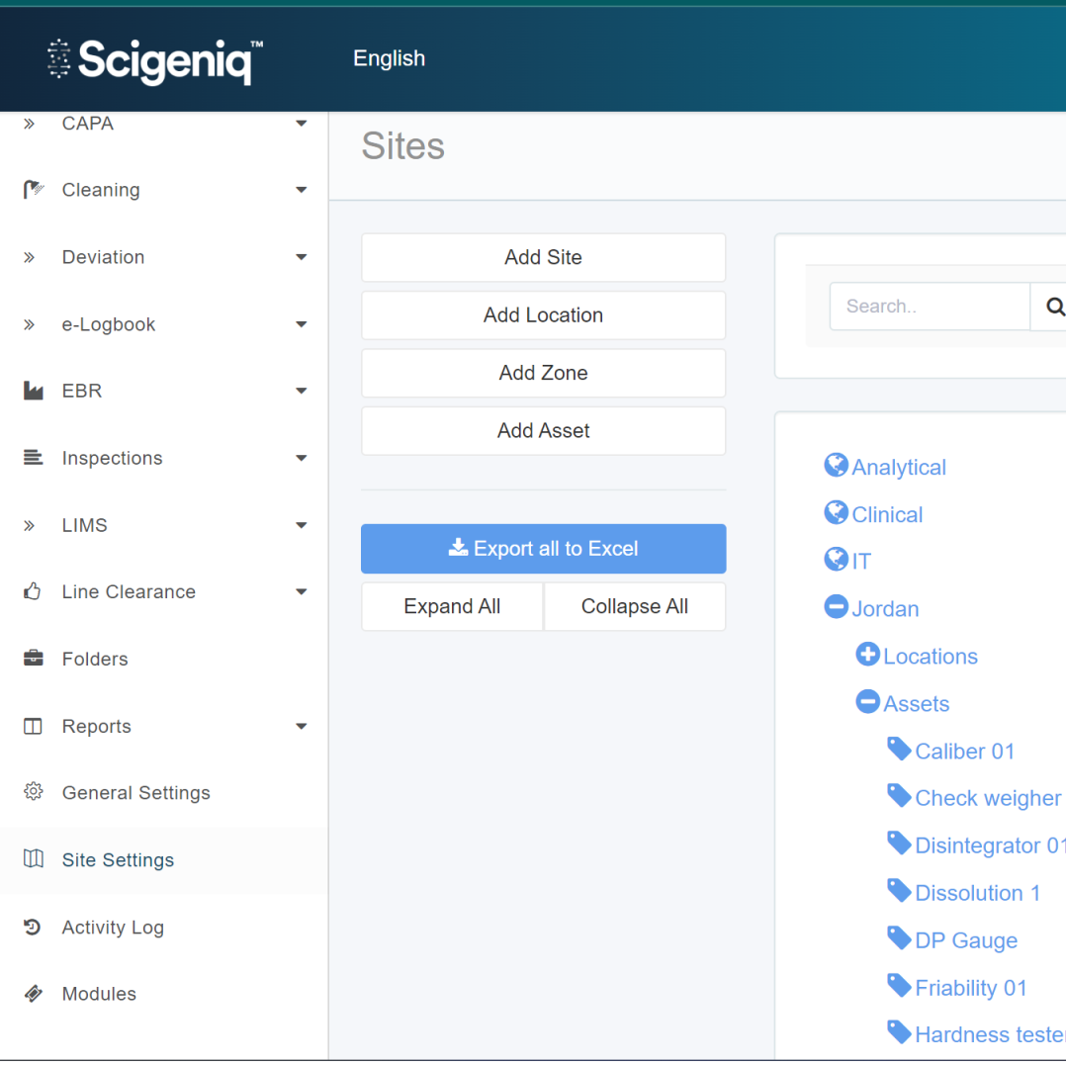Viewport: 1066px width, 1066px height.
Task: Collapse the Jordan site node
Action: point(836,607)
